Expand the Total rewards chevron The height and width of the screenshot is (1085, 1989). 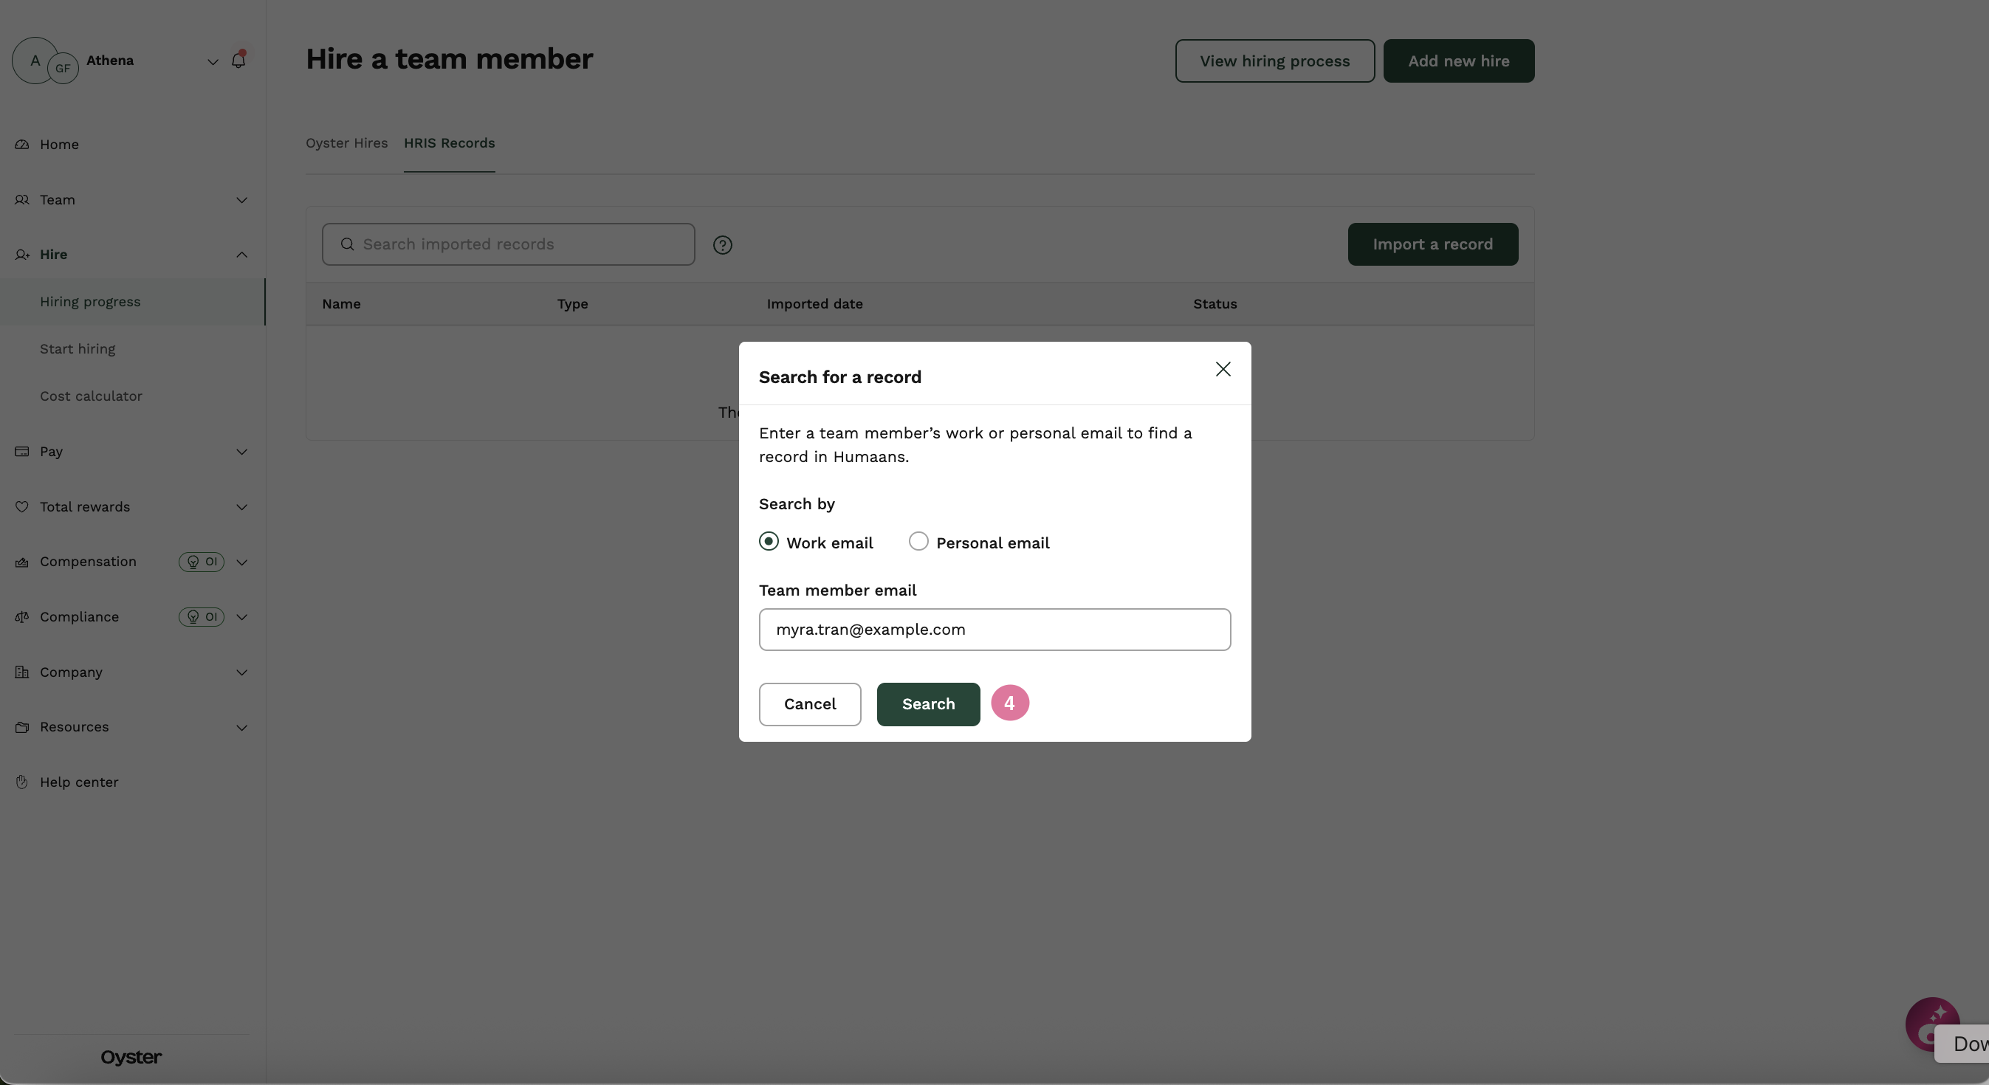[x=241, y=507]
